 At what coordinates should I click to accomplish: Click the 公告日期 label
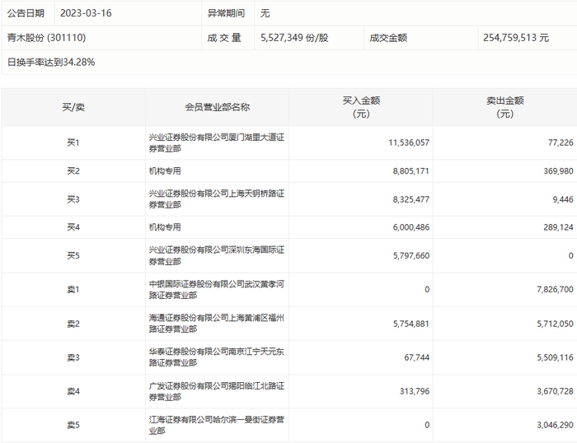(x=26, y=13)
